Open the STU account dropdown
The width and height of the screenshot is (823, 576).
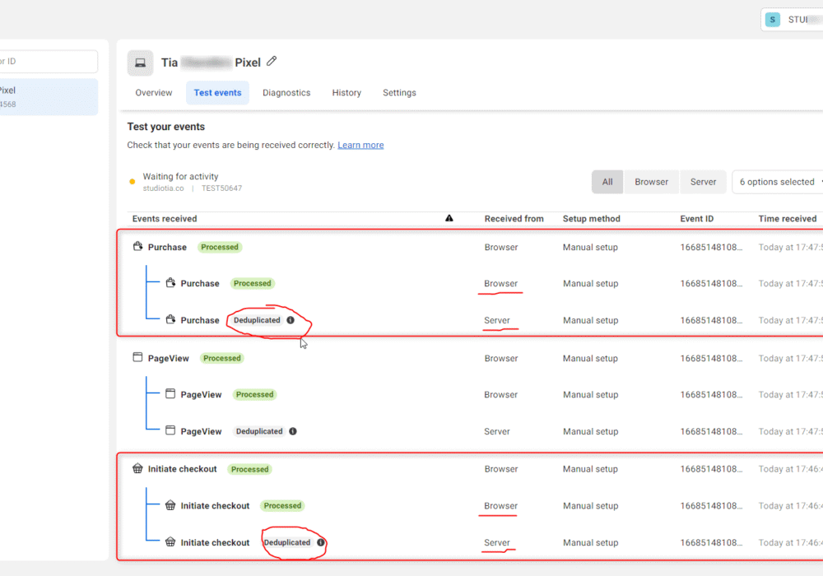tap(793, 20)
